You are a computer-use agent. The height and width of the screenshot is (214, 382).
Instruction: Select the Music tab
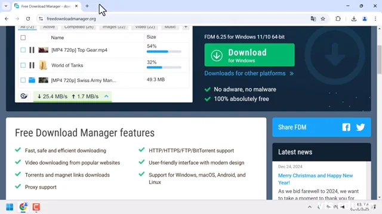[170, 27]
